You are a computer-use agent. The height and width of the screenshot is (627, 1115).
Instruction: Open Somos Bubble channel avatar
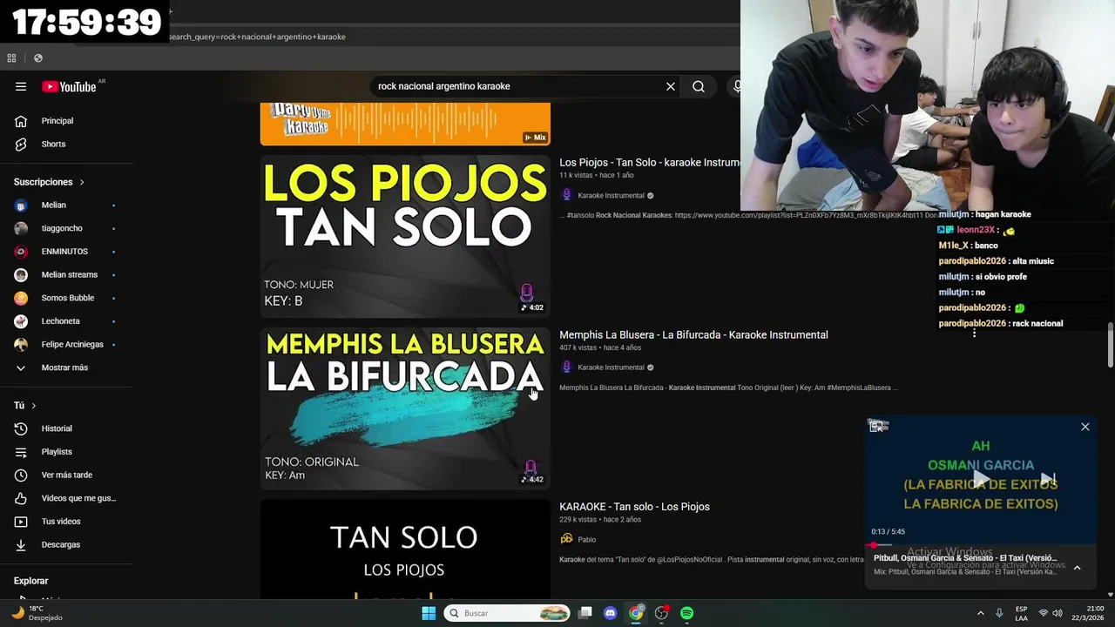21,298
